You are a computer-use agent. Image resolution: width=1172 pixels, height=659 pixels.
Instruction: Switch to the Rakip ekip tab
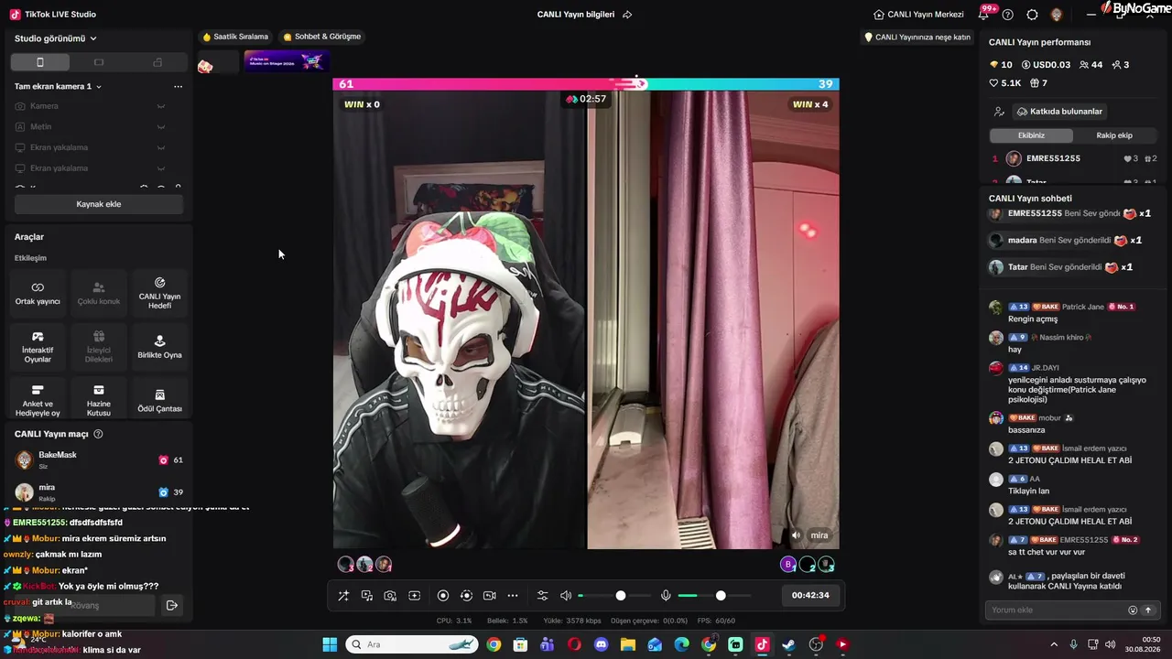click(x=1114, y=135)
